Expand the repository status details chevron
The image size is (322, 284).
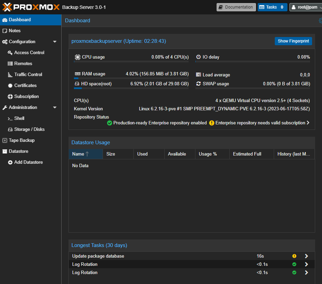tap(308, 123)
